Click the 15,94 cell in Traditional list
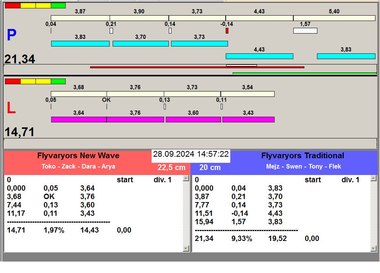The image size is (380, 273). coord(204,222)
